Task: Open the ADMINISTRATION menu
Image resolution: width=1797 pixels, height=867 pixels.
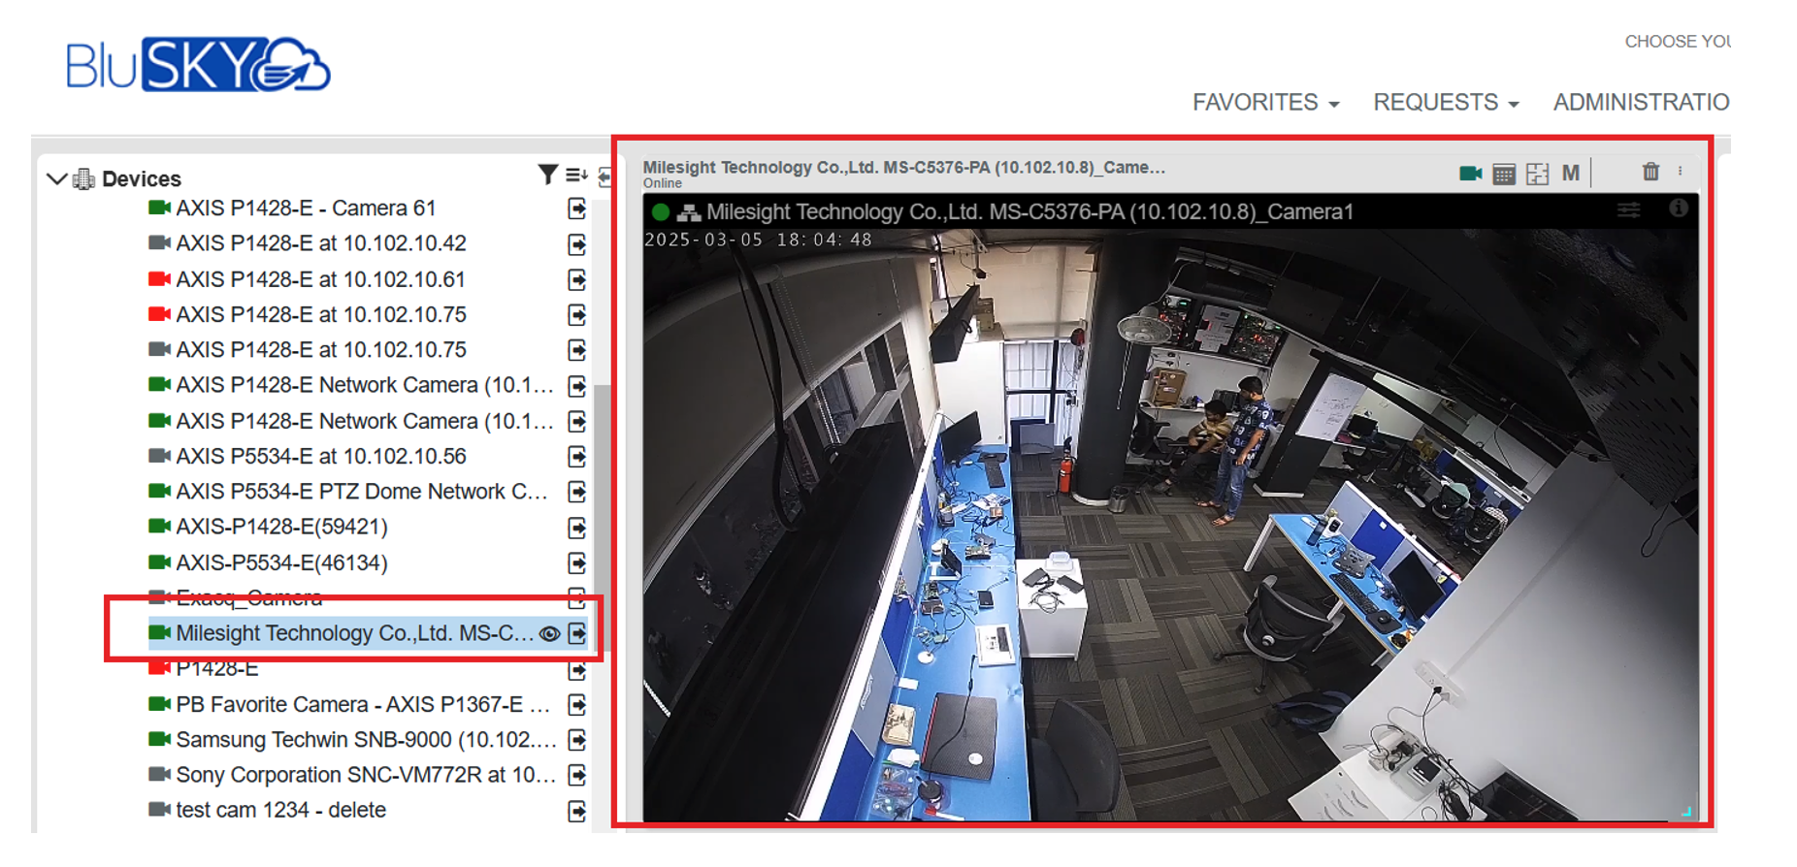Action: click(1641, 102)
